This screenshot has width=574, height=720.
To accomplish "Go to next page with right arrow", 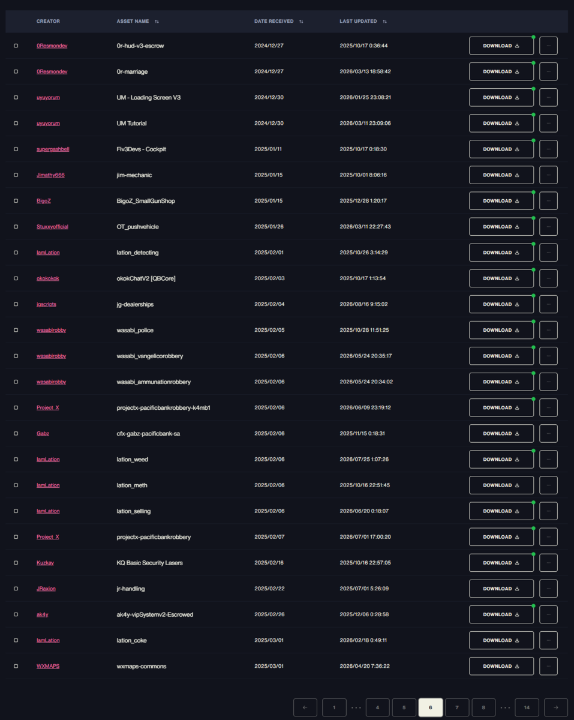I will pyautogui.click(x=556, y=707).
